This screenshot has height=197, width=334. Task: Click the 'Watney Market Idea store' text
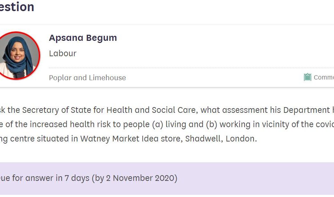[x=131, y=139]
